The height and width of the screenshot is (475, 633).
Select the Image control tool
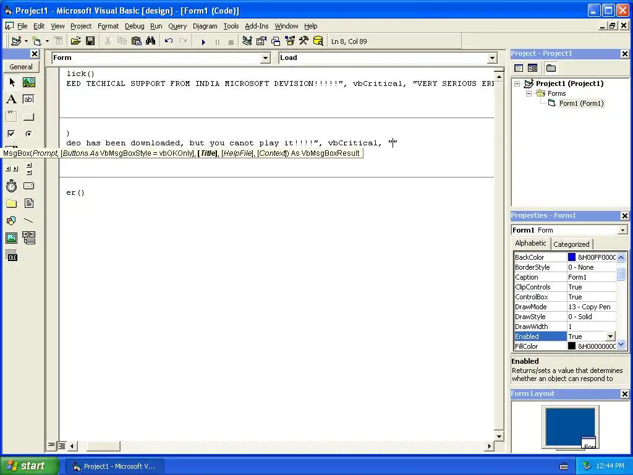12,238
